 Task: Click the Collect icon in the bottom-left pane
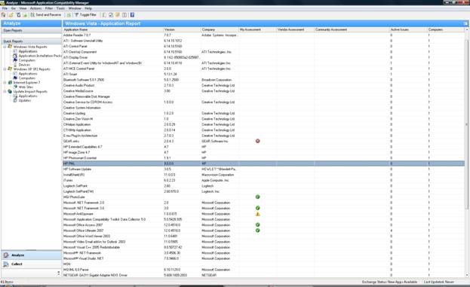point(6,264)
